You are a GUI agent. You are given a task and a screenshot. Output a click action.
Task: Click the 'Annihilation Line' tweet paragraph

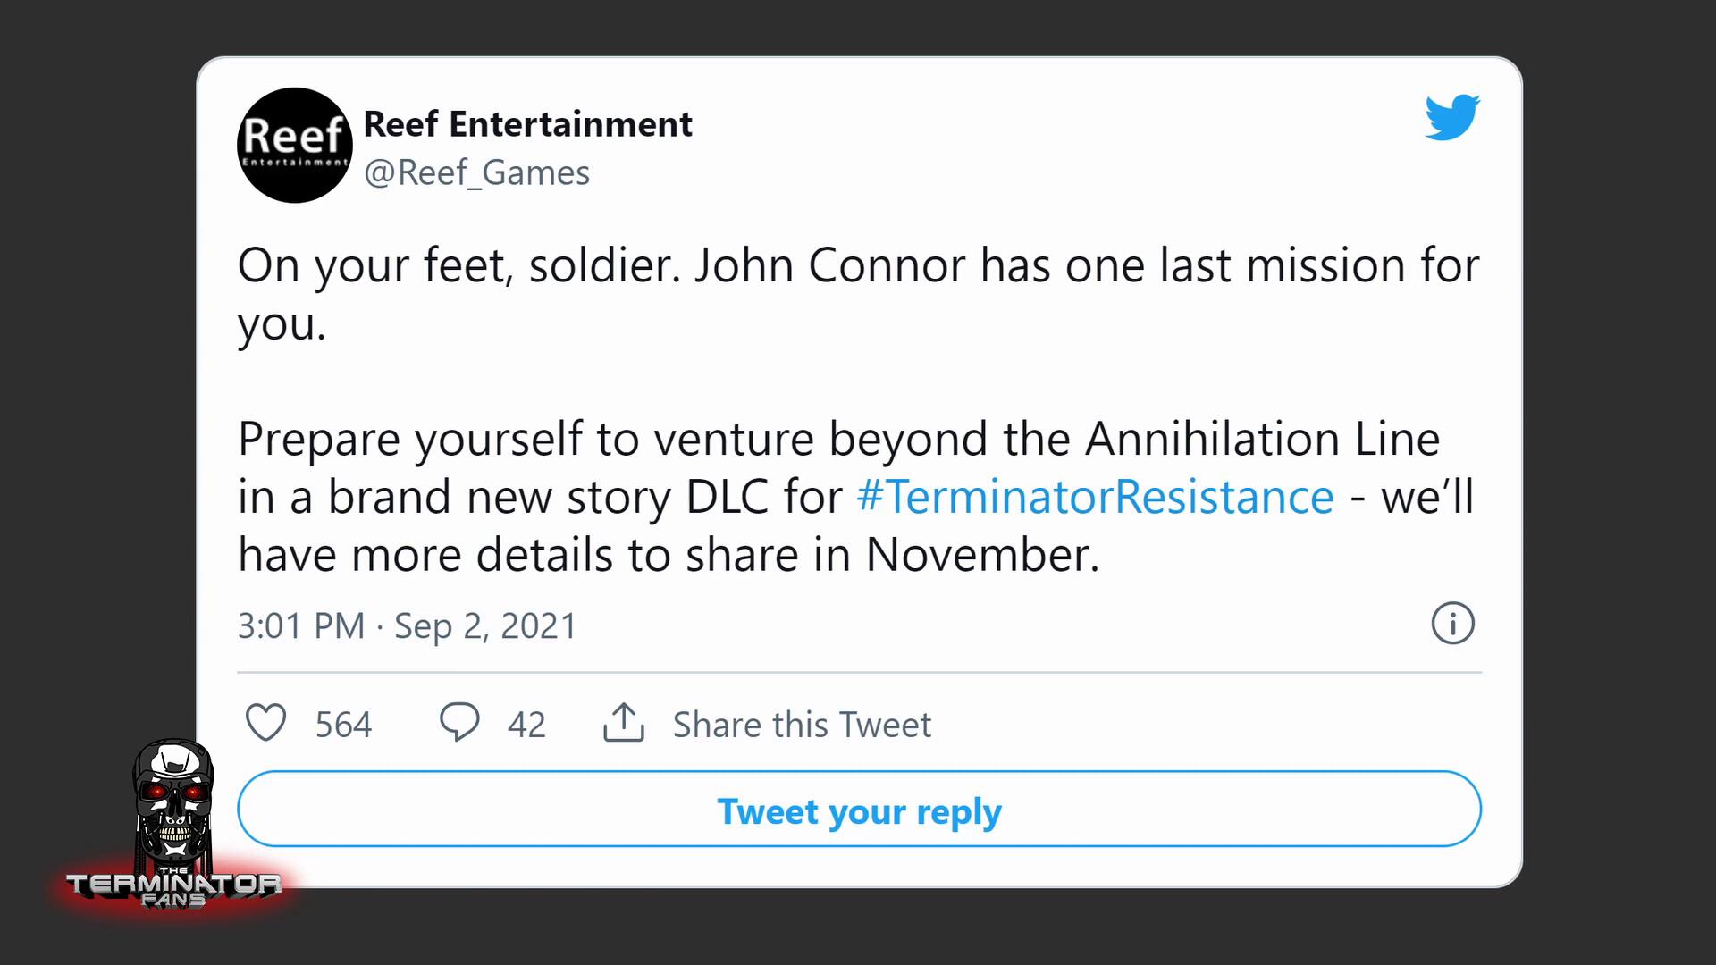tap(838, 439)
